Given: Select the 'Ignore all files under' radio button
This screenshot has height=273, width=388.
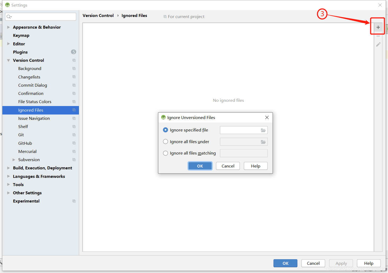Looking at the screenshot, I should tap(165, 142).
